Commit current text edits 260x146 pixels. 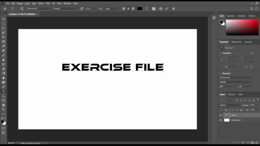[x=167, y=9]
